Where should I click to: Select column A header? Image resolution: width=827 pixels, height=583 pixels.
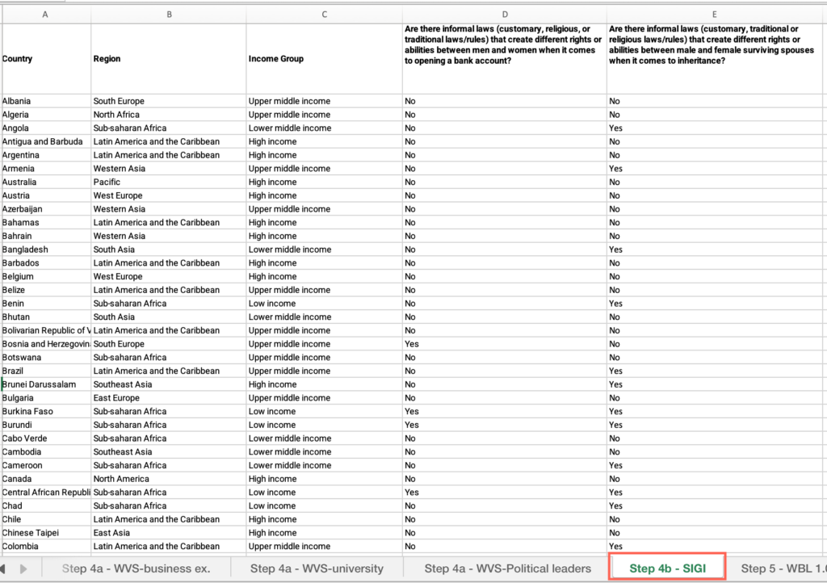(x=45, y=15)
